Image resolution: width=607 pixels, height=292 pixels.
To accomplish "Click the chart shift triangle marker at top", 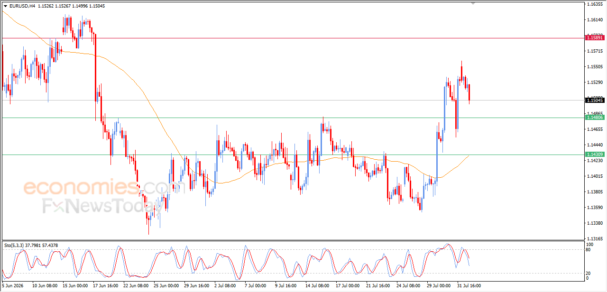I will point(472,3).
